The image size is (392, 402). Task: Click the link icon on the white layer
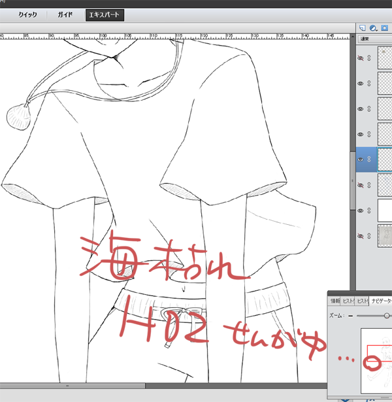click(369, 210)
